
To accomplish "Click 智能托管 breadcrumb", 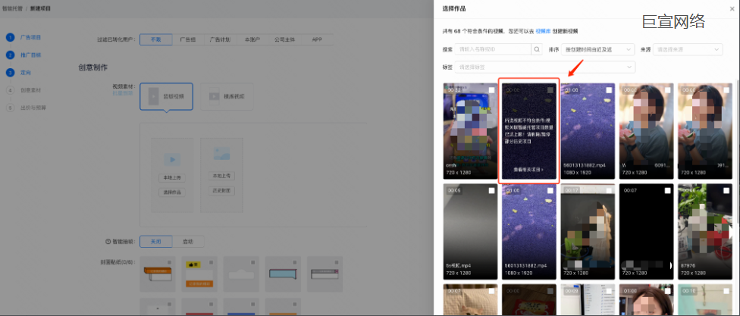I will click(x=11, y=8).
